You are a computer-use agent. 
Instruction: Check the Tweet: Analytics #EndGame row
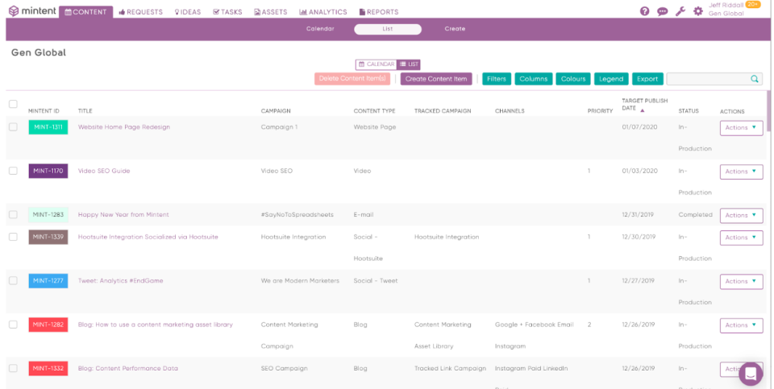coord(14,281)
